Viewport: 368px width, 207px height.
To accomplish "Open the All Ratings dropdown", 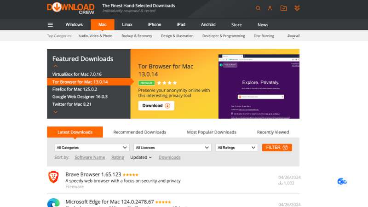I will coord(236,148).
